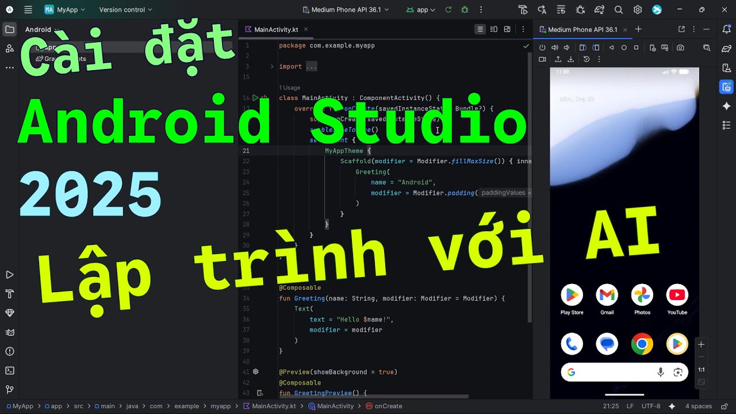Viewport: 736px width, 414px height.
Task: Show more tool windows in left sidebar
Action: [x=10, y=67]
